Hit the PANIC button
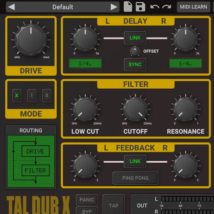This screenshot has height=214, width=214. (x=87, y=200)
